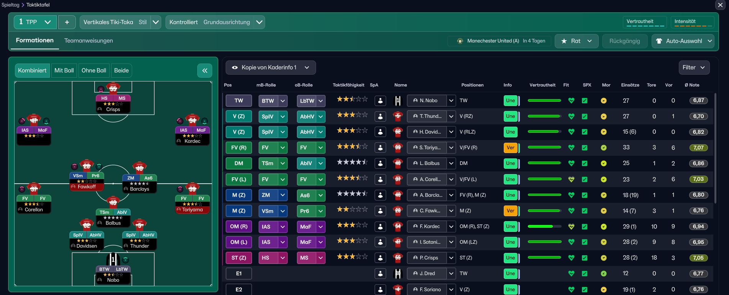Click the TW position button for N. Nabo

239,101
